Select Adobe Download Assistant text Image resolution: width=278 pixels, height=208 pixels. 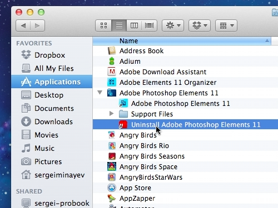(163, 72)
